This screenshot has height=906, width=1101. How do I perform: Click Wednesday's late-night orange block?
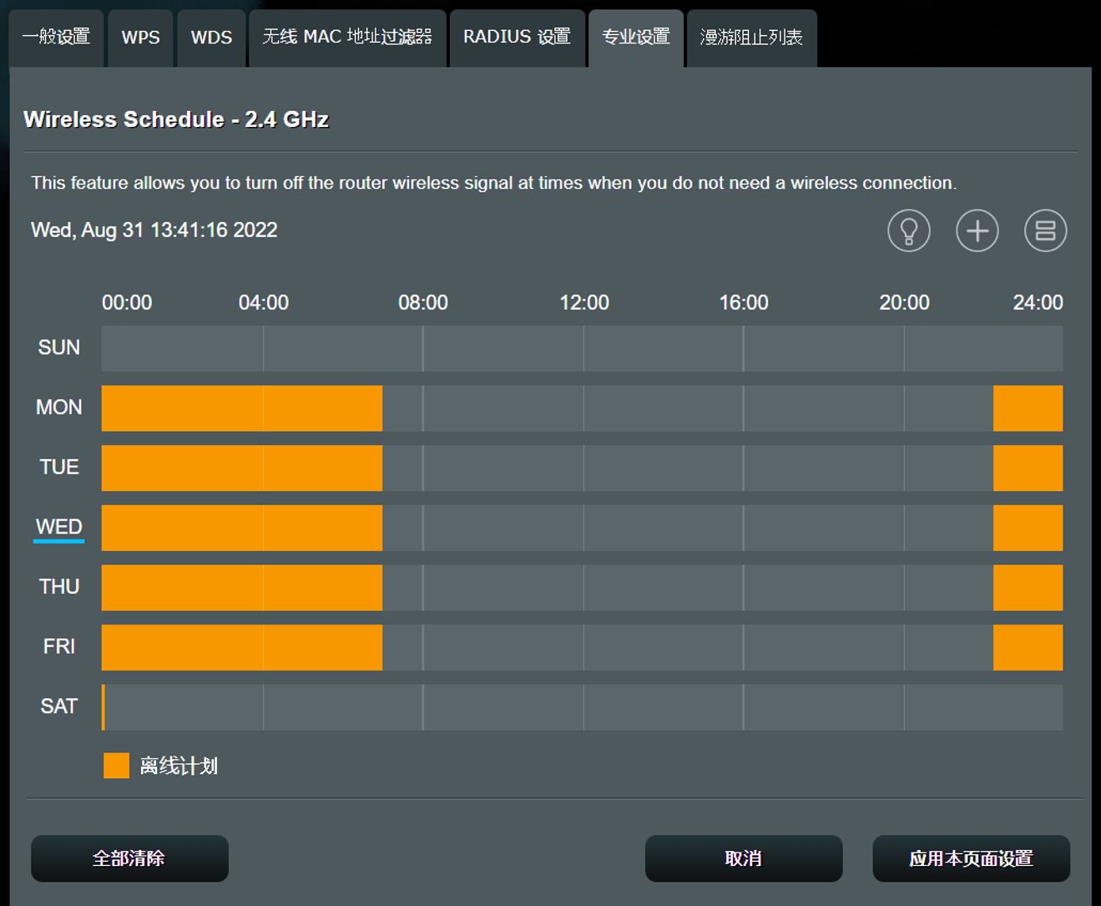(x=1028, y=528)
